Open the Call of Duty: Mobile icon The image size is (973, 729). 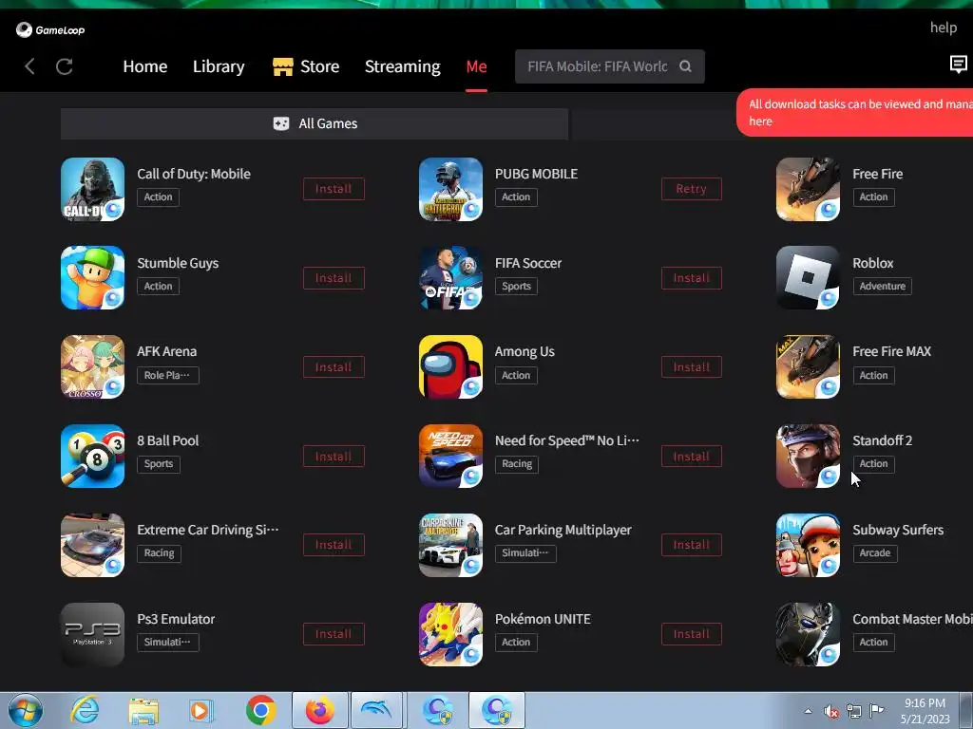92,189
